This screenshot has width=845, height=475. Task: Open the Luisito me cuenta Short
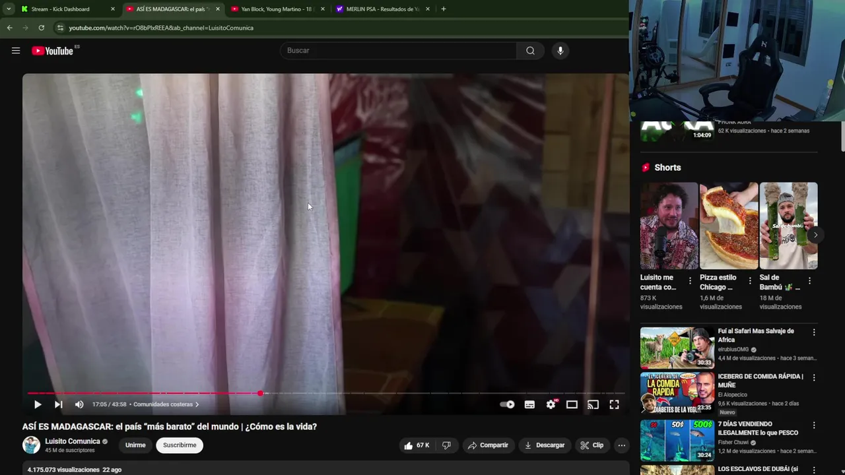[x=669, y=226]
